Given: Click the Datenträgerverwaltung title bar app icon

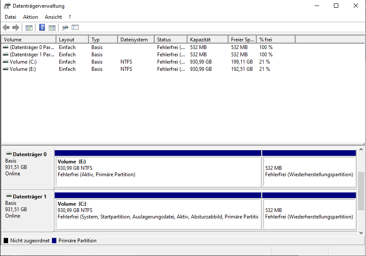Looking at the screenshot, I should click(7, 6).
